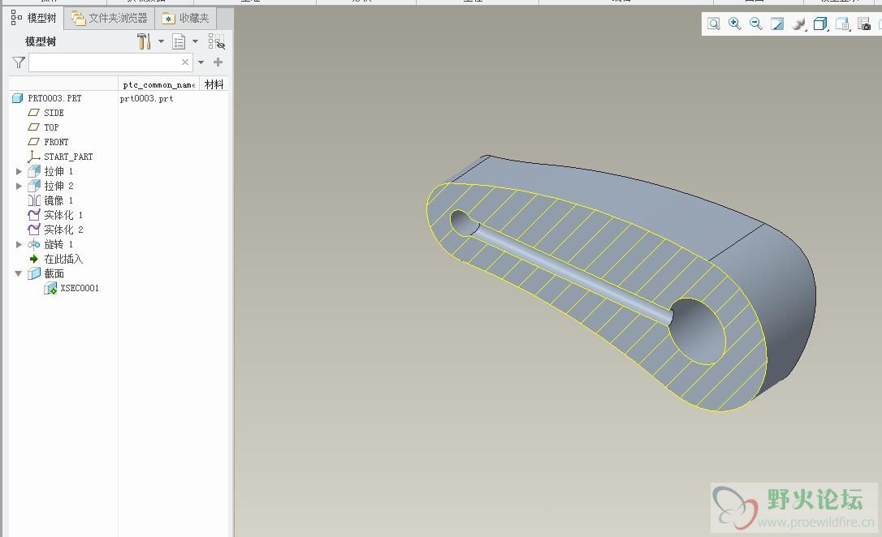Screen dimensions: 882x537
Task: Open the rendering/shading options icon
Action: pyautogui.click(x=798, y=24)
